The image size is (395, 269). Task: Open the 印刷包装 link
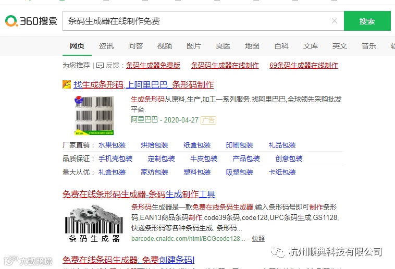point(239,145)
